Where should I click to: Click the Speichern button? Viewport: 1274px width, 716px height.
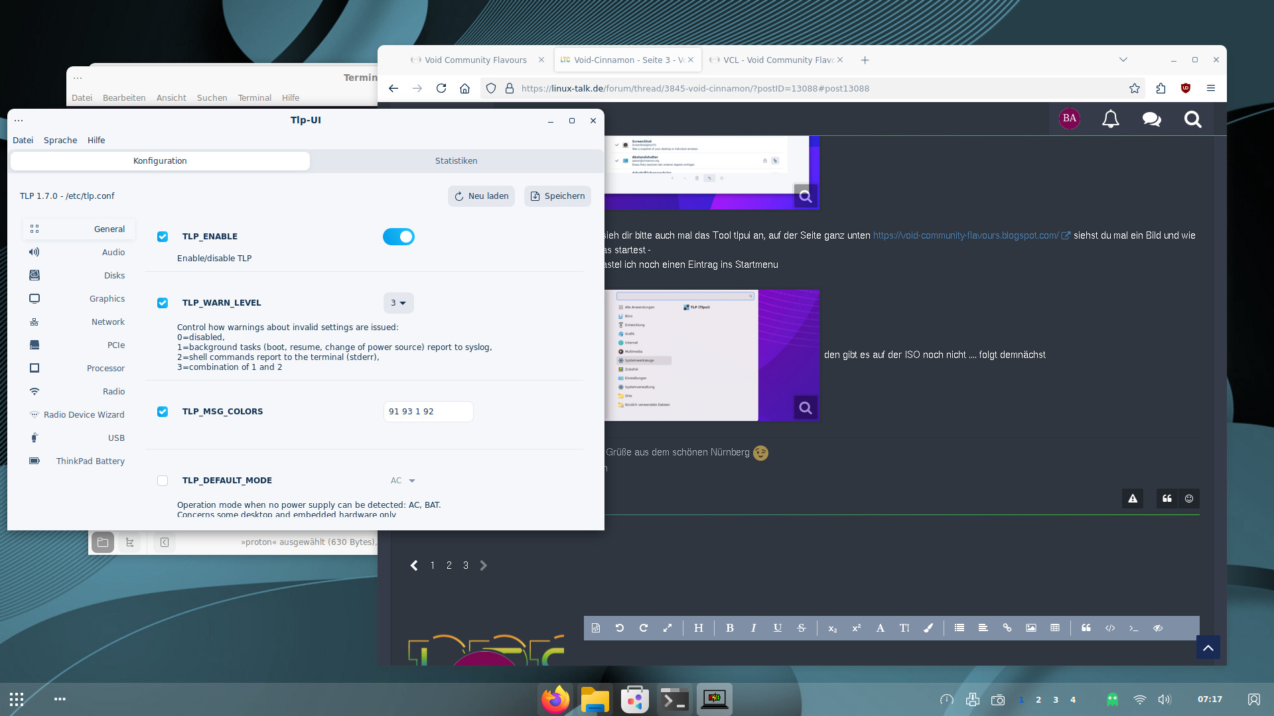coord(557,196)
